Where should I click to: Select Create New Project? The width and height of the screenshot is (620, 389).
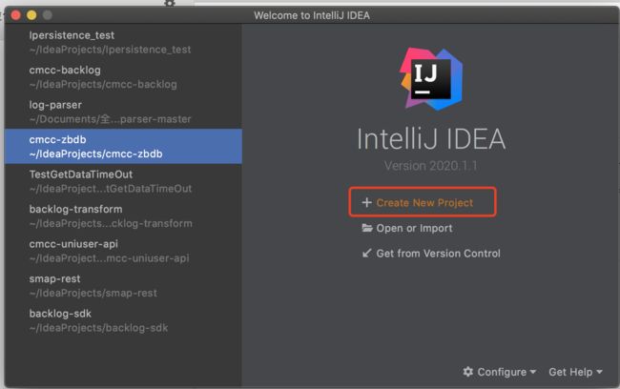(x=424, y=203)
